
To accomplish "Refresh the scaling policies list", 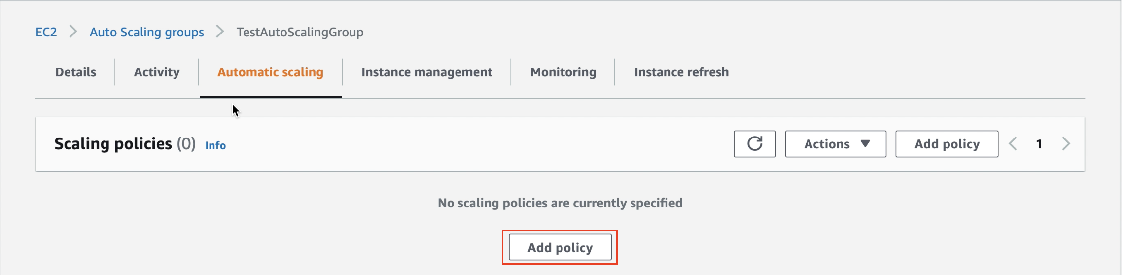I will (755, 144).
